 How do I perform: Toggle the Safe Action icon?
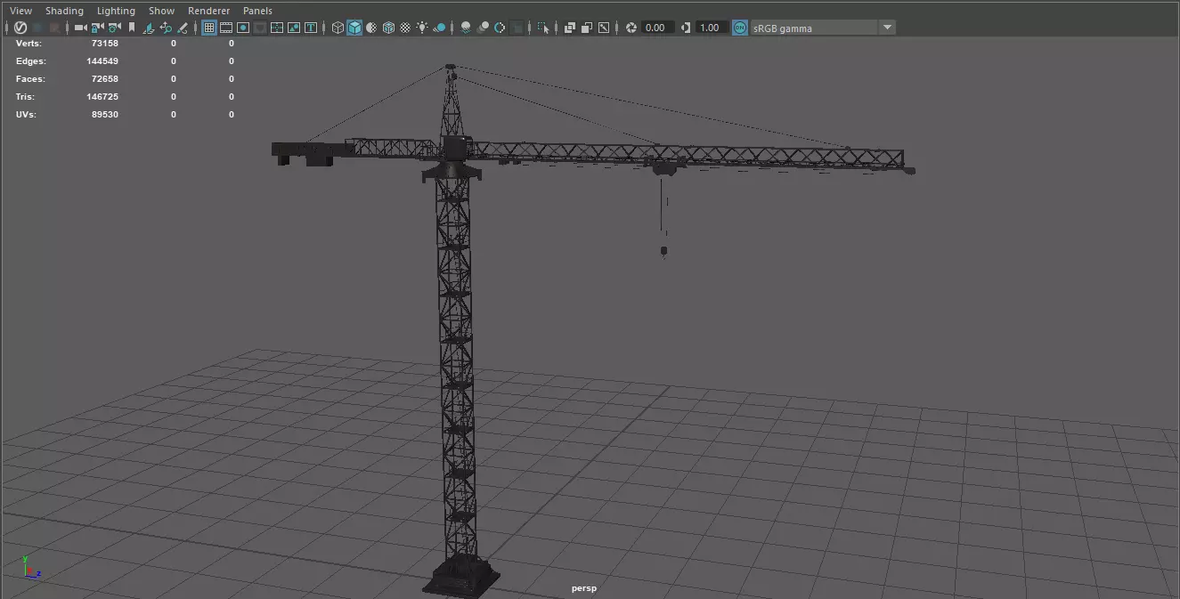pos(294,28)
